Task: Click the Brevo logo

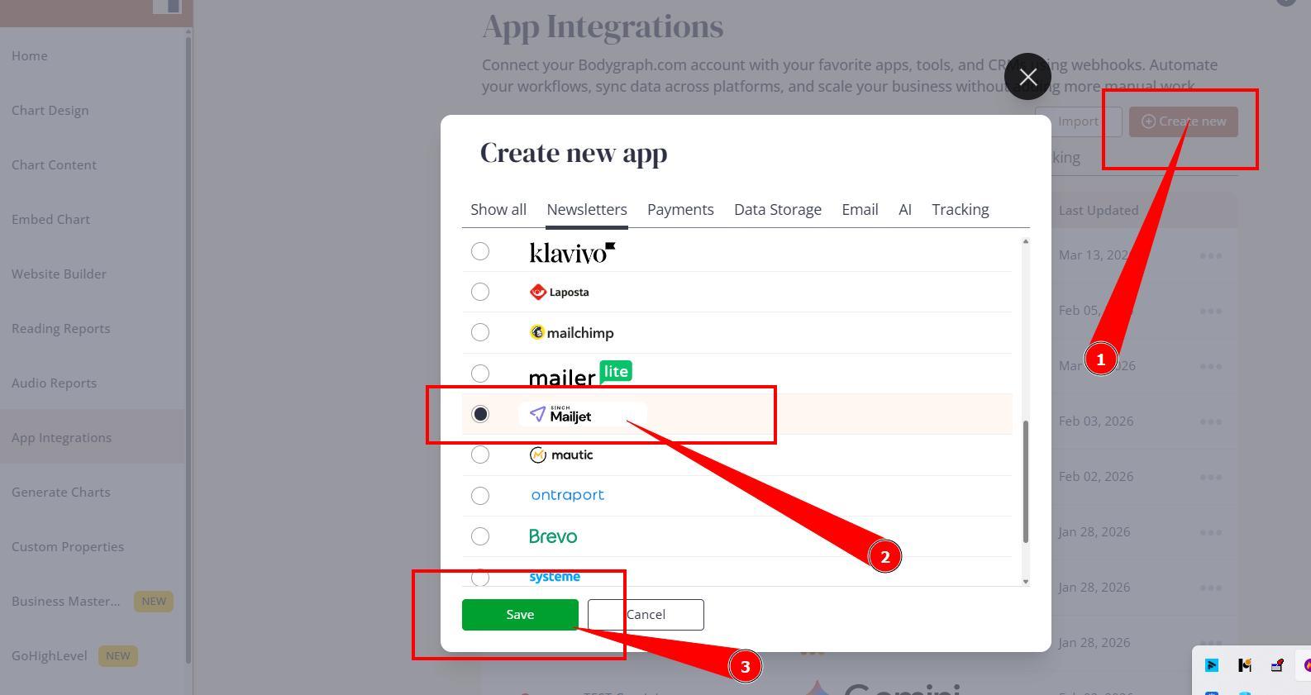Action: pyautogui.click(x=553, y=537)
